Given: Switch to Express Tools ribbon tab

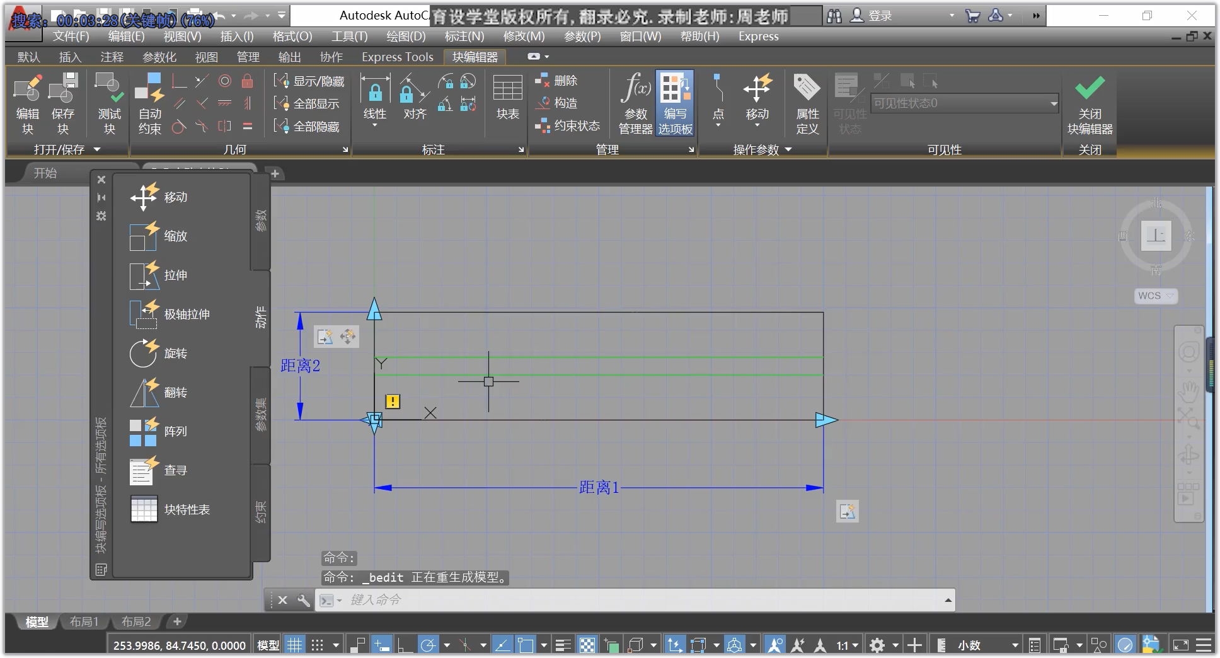Looking at the screenshot, I should pos(398,57).
